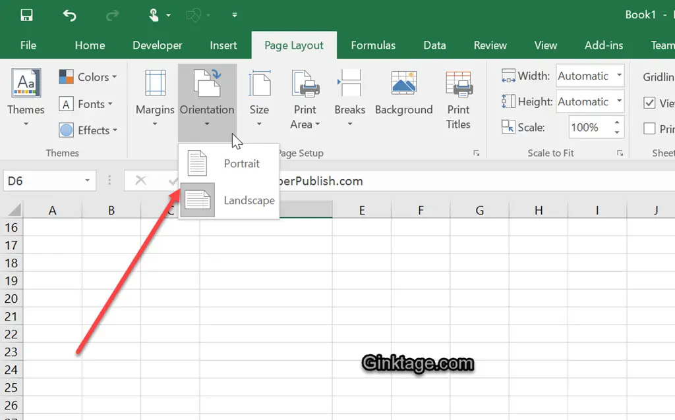The image size is (675, 420).
Task: Open the Print Area menu
Action: [305, 99]
